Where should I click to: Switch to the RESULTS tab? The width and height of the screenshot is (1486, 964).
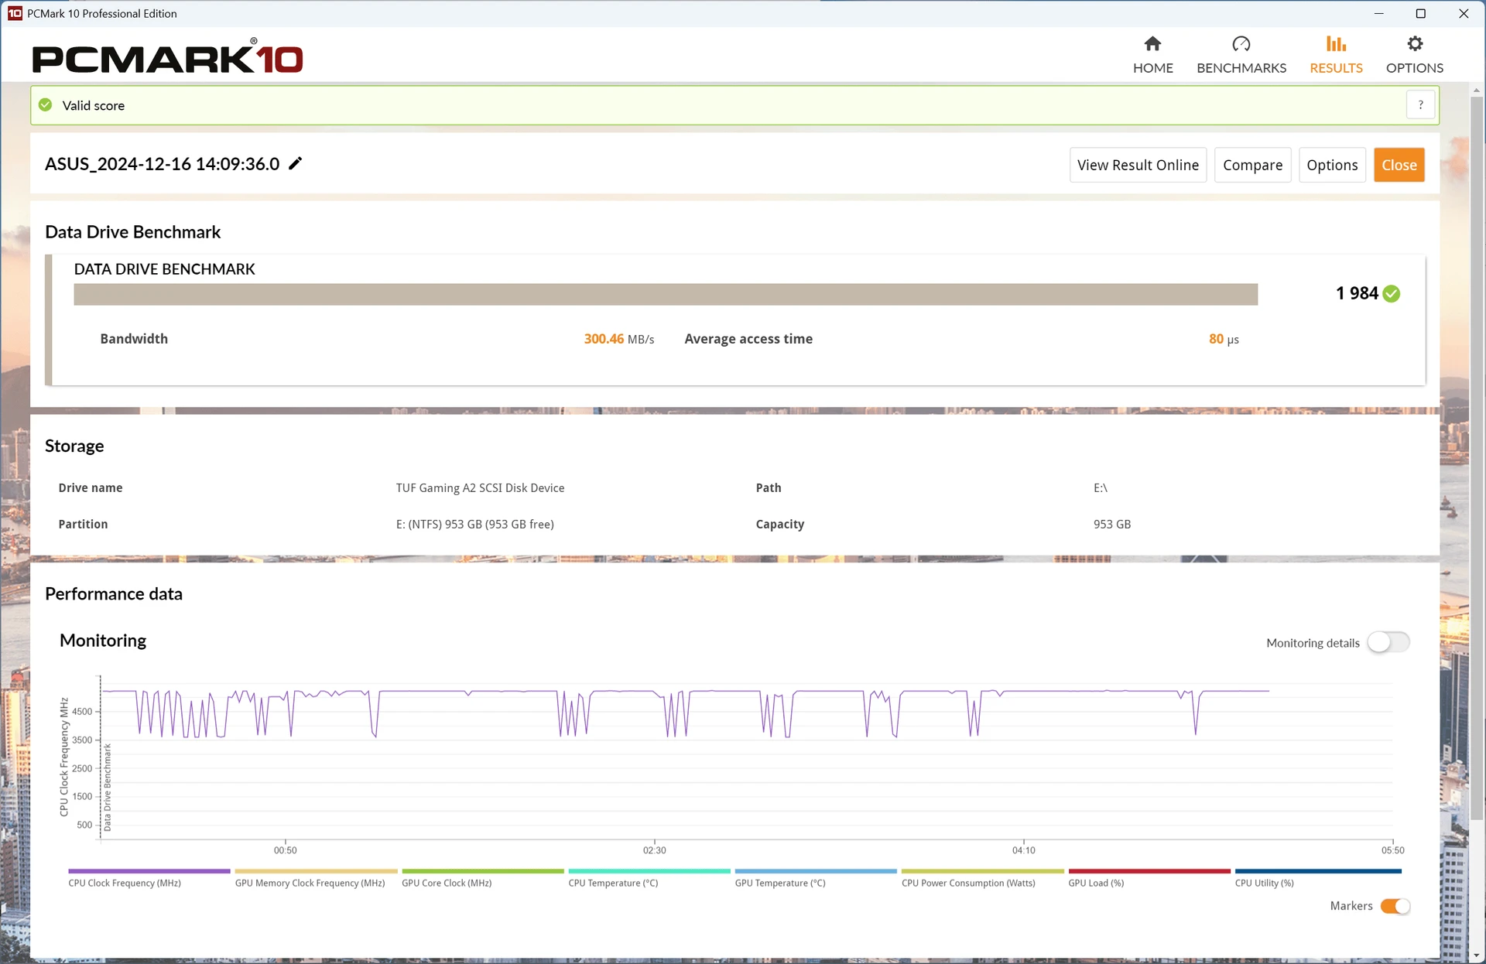point(1336,55)
